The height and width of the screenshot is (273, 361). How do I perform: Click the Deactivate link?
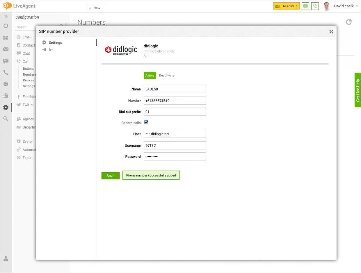pos(167,76)
